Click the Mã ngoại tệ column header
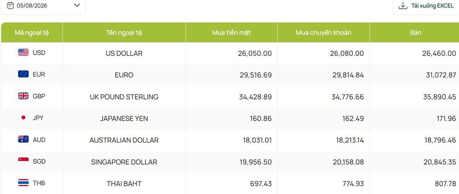This screenshot has width=459, height=194. (x=32, y=33)
